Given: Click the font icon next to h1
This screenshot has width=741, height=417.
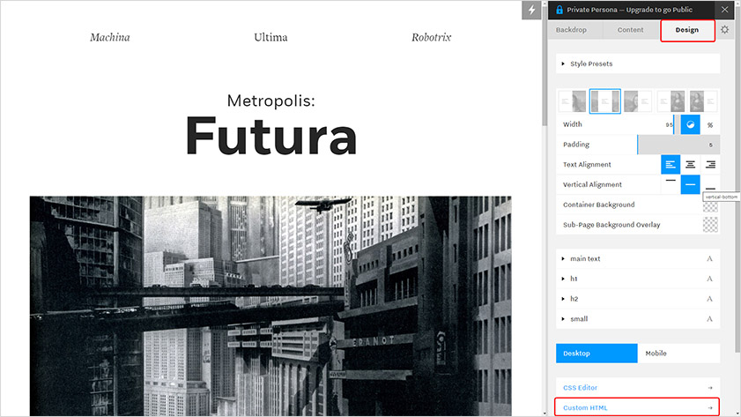Looking at the screenshot, I should click(709, 279).
